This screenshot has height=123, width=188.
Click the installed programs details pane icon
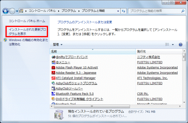59,114
